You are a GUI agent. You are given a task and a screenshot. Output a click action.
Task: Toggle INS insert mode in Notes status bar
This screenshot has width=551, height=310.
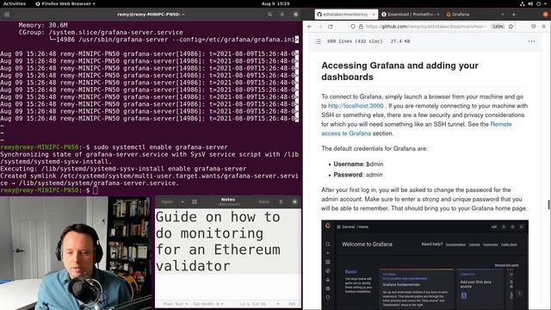coord(292,304)
